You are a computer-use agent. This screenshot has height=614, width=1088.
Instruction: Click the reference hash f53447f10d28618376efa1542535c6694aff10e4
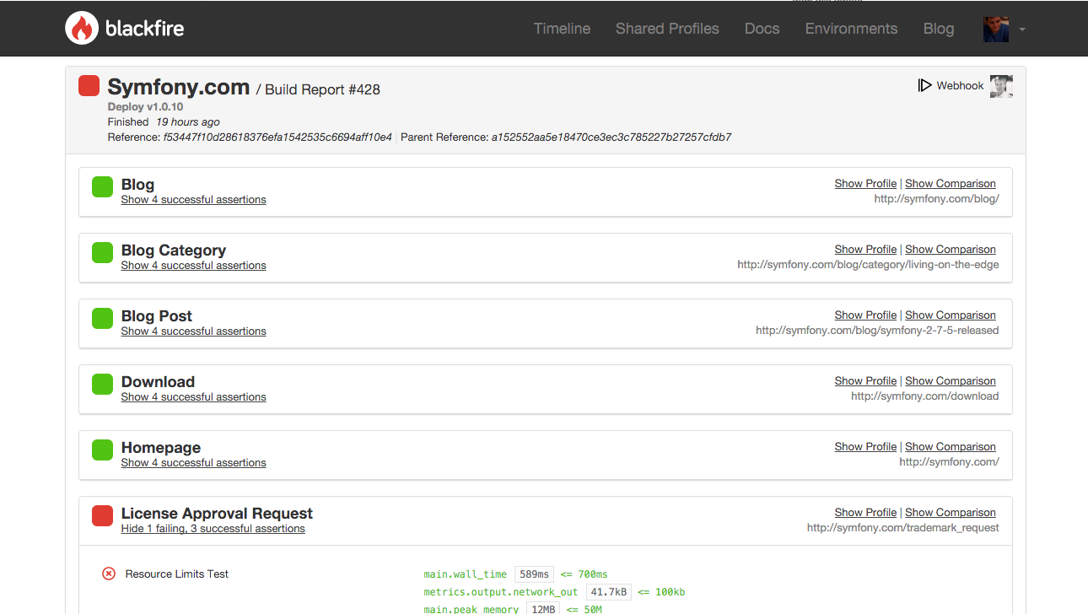[277, 137]
